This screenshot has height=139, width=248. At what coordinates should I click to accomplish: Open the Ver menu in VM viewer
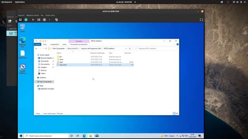tap(42, 15)
